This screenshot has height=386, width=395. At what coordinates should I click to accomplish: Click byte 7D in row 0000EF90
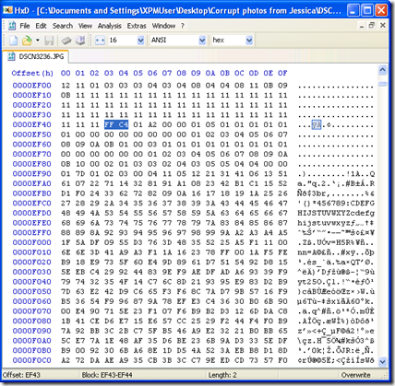tap(80, 174)
